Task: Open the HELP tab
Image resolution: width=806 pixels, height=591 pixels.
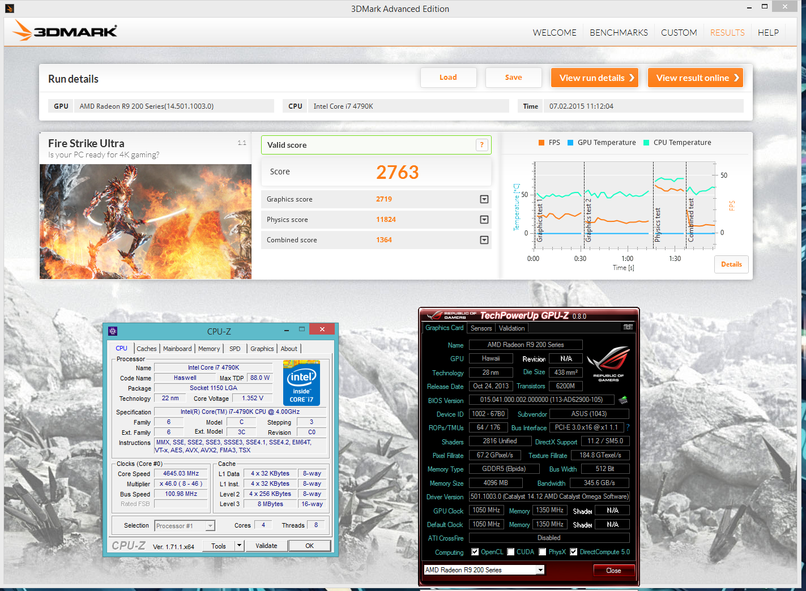Action: tap(768, 33)
